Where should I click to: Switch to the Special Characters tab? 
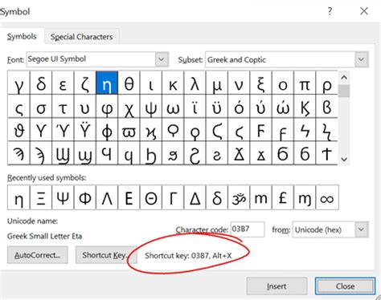(81, 37)
